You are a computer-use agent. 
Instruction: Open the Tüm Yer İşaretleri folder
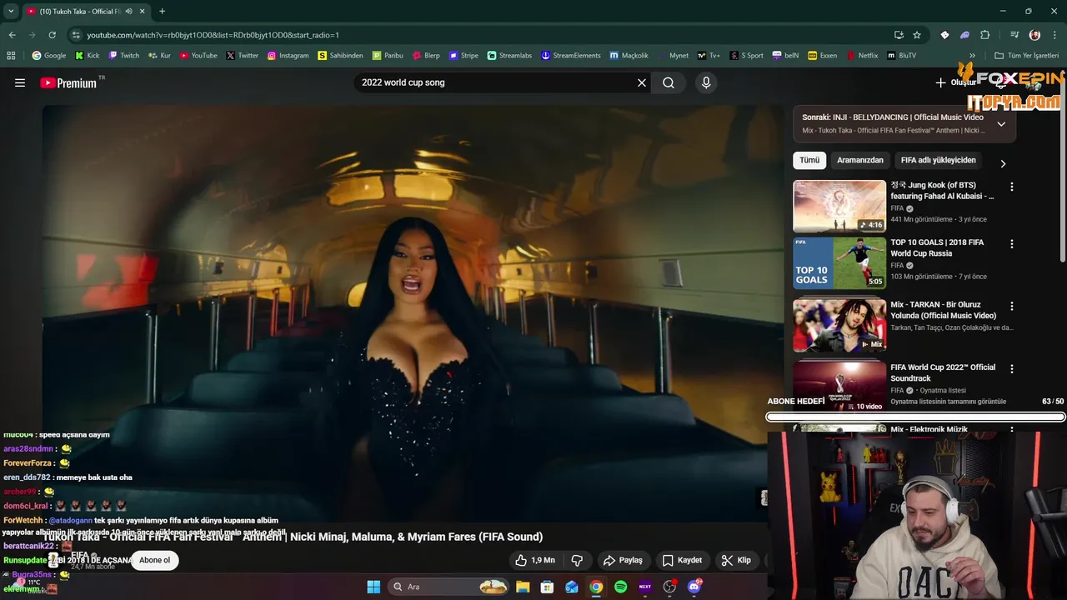1026,56
